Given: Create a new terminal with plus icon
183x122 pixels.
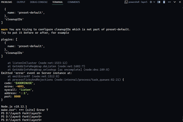Looking at the screenshot, I should coord(151,2).
